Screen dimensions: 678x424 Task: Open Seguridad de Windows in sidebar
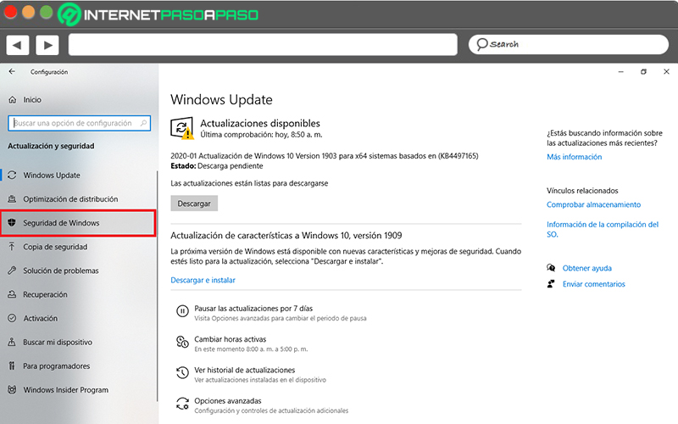tap(61, 223)
